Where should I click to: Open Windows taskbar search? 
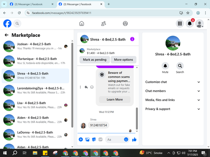(15, 153)
